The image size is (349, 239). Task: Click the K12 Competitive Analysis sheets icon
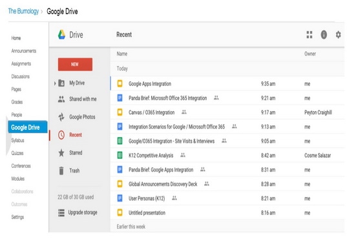coord(120,155)
